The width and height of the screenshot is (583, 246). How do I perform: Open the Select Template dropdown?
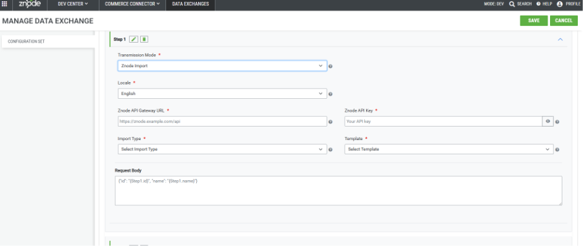point(449,149)
